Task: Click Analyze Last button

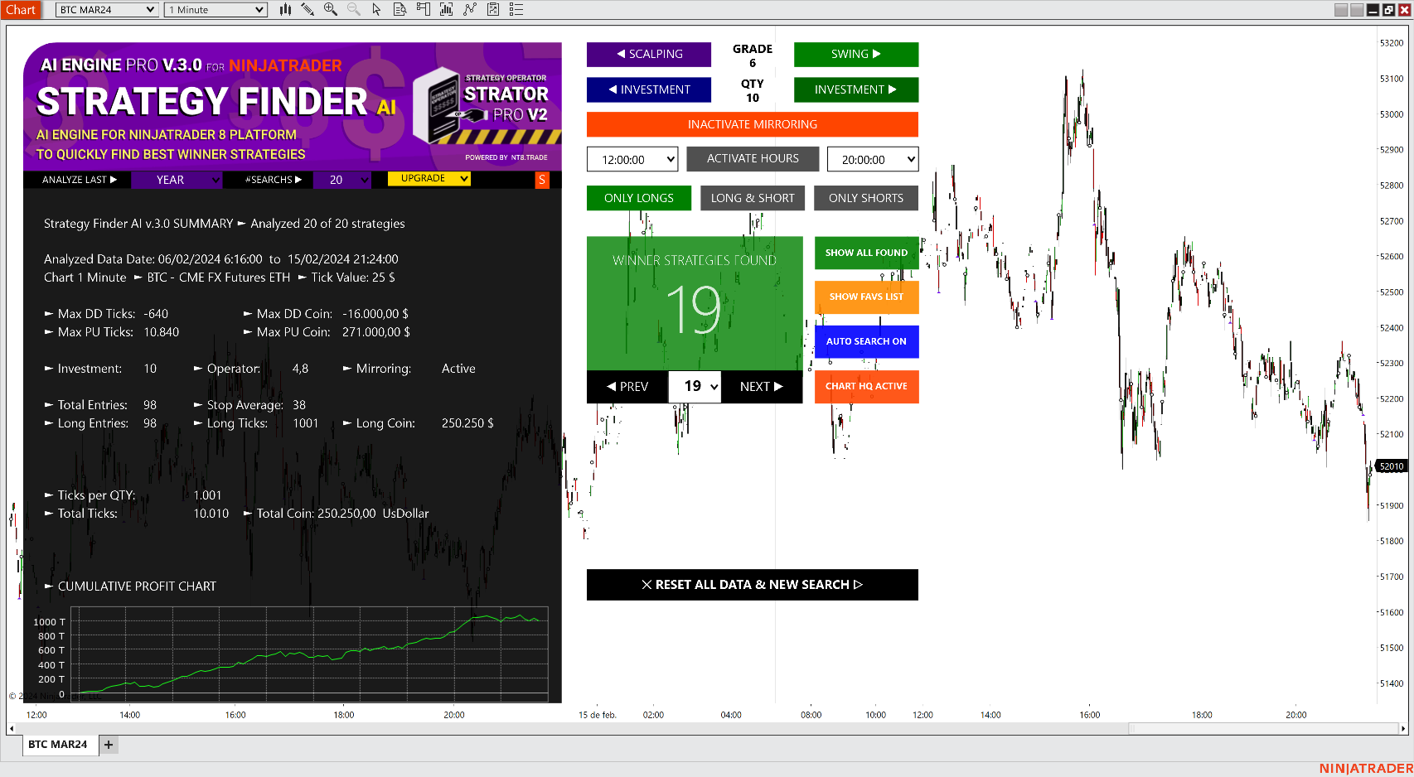Action: pyautogui.click(x=78, y=180)
